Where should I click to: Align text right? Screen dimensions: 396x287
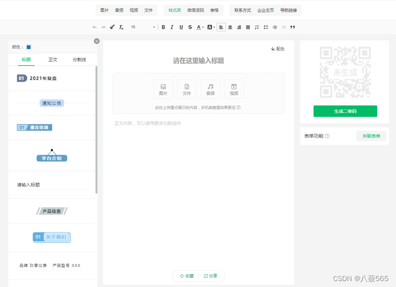[x=239, y=27]
